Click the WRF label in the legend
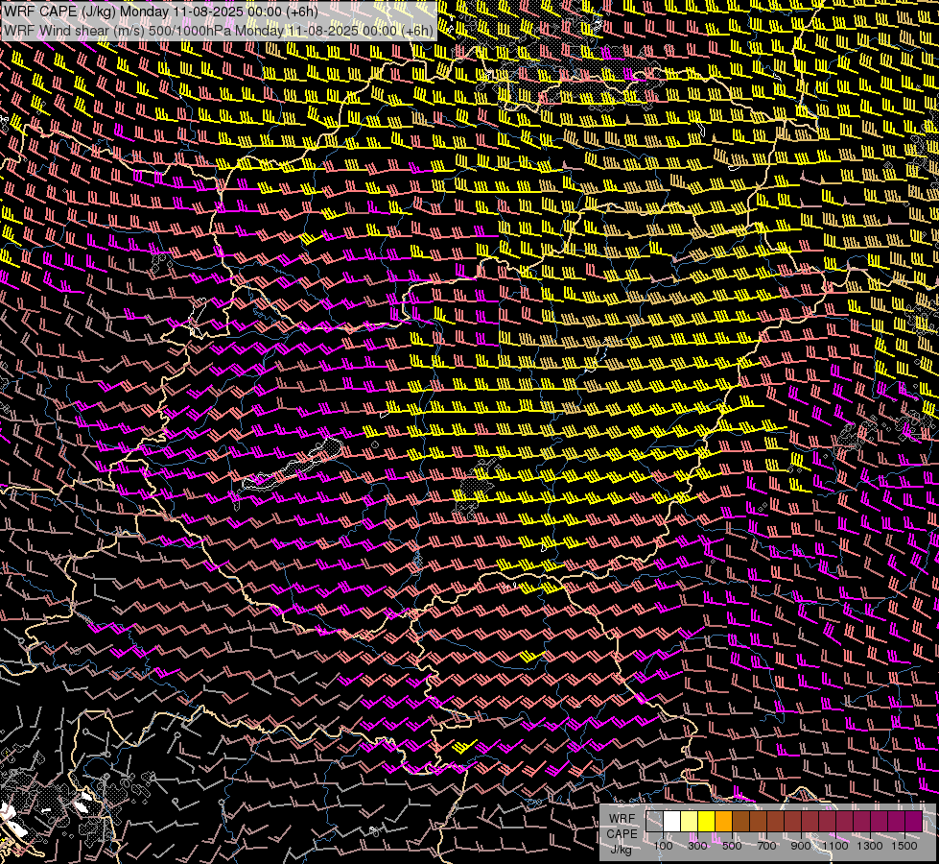939x864 pixels. [x=622, y=819]
